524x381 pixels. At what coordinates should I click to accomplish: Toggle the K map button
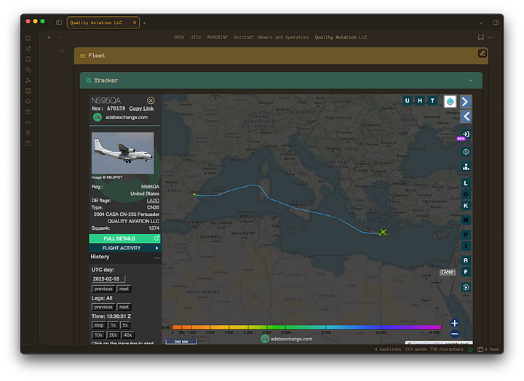(466, 206)
